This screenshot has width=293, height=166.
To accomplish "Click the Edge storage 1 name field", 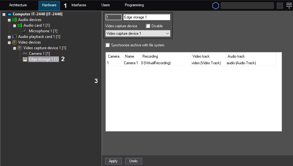I will click(147, 17).
